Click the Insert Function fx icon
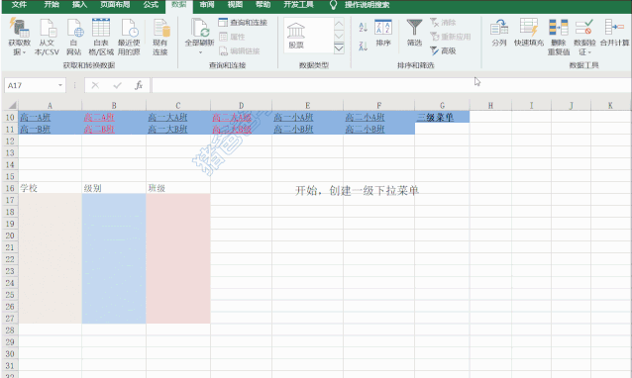The image size is (632, 378). point(139,85)
